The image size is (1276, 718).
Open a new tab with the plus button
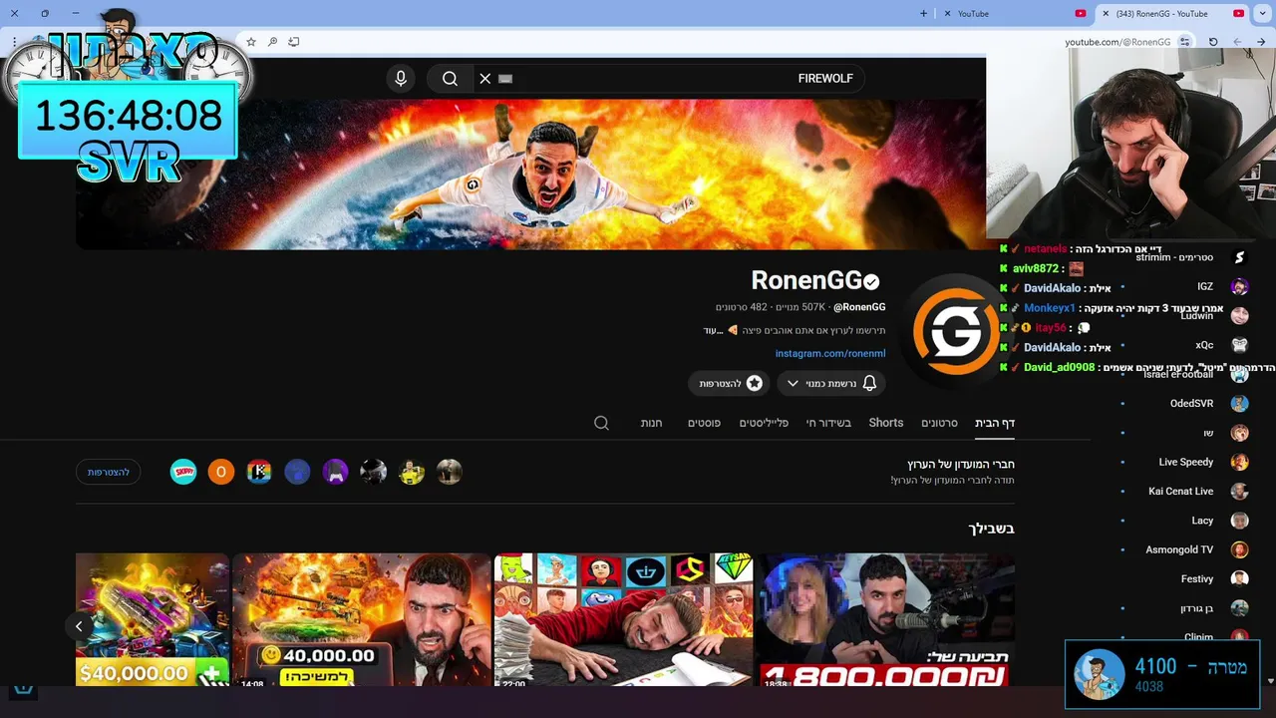923,13
